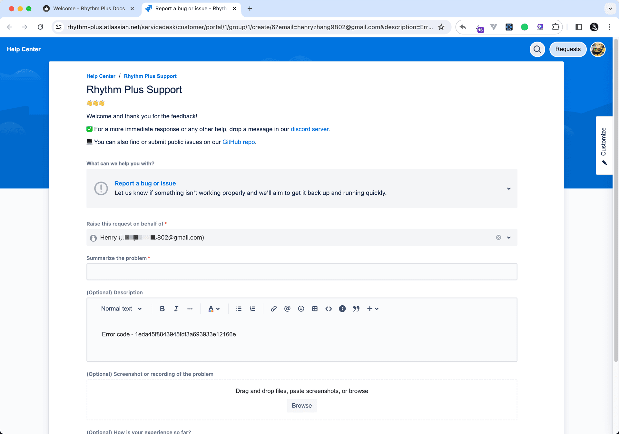Open Chrome three-dot menu
The width and height of the screenshot is (619, 434).
[x=609, y=27]
